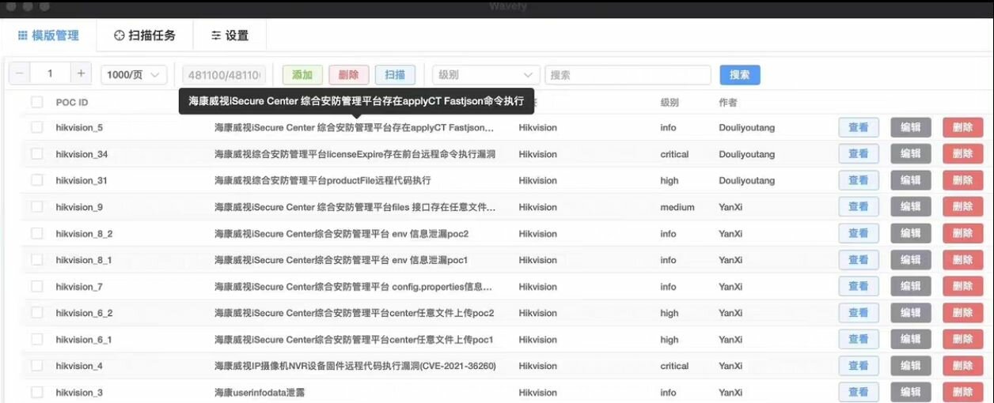
Task: Delete the hikvision_4 template
Action: [x=963, y=366]
